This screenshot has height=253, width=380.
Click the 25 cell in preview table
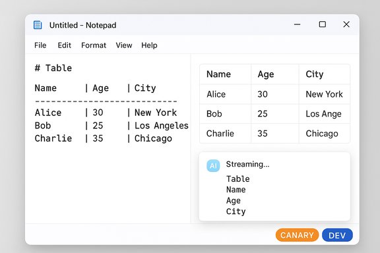275,114
